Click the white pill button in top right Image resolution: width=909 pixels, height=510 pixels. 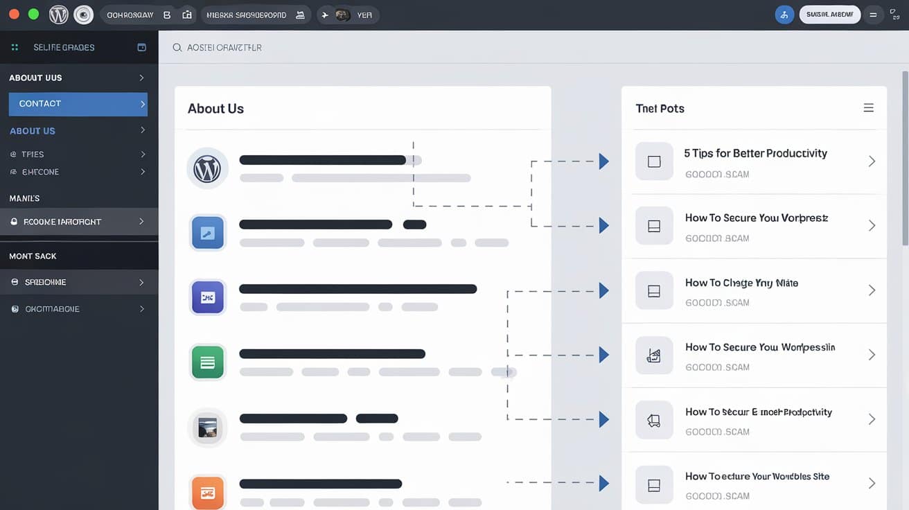[x=829, y=15]
